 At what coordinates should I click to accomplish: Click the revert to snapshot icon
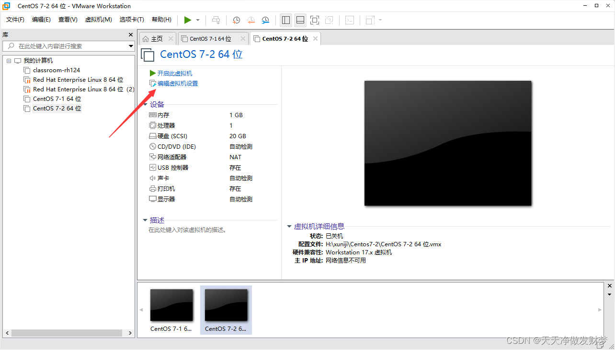[251, 20]
